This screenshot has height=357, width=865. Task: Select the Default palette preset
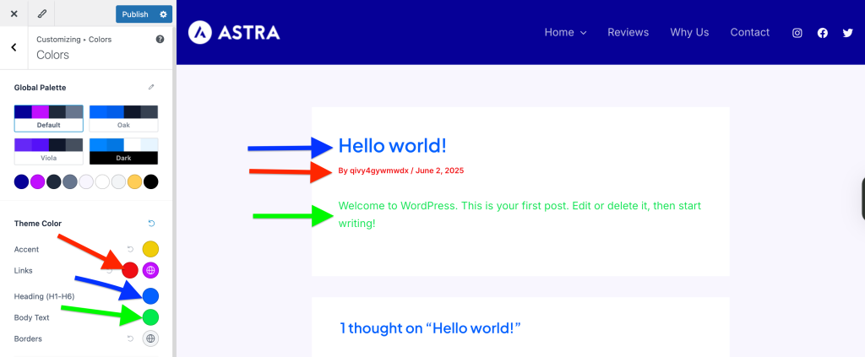48,118
